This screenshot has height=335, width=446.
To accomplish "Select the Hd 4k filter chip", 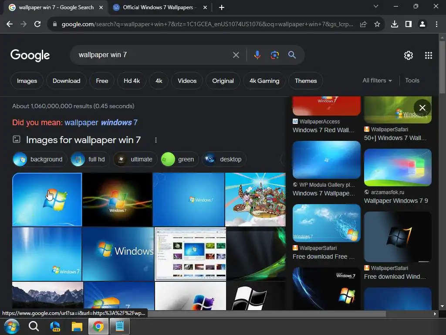I will [x=132, y=81].
